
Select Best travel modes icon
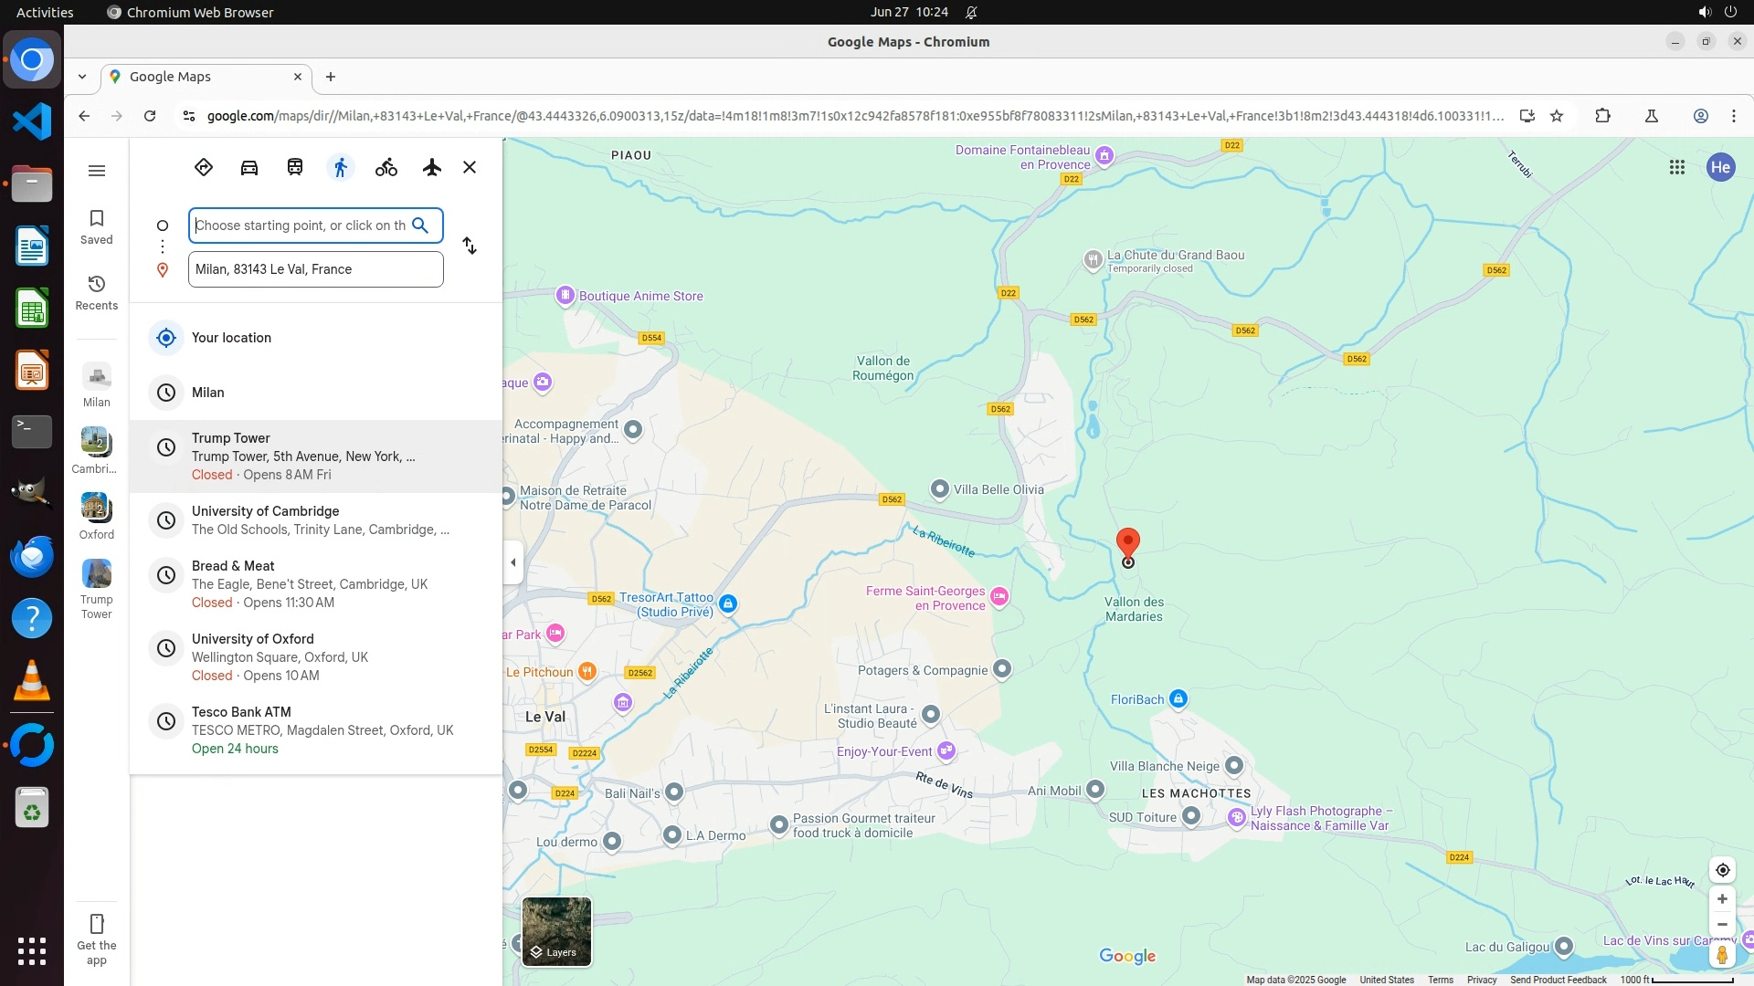[x=204, y=167]
